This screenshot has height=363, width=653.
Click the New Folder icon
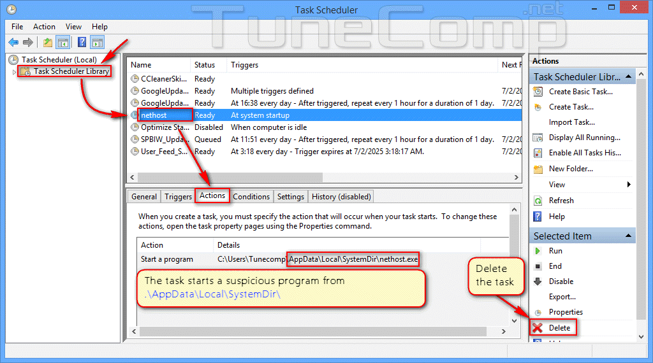pos(538,169)
